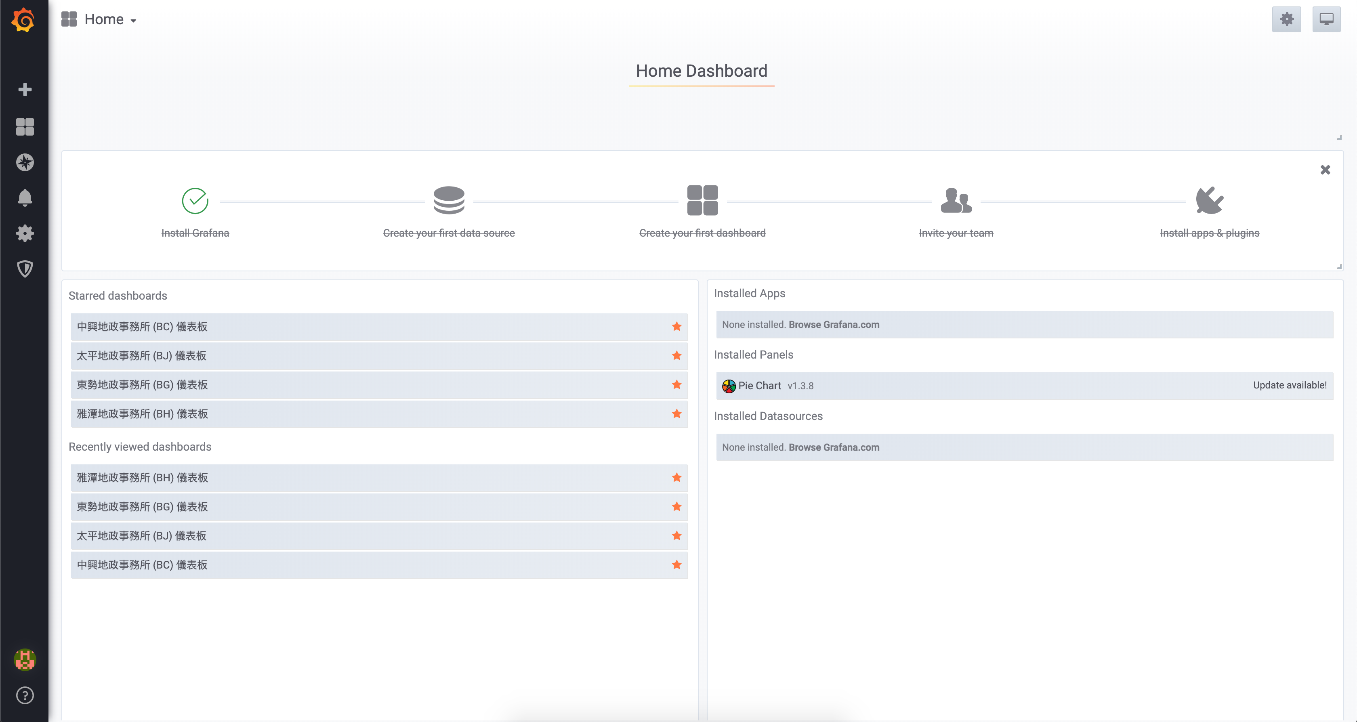Unstar 中興地政事務所 (BC) in Starred dashboards
Screen dimensions: 1357x722
pos(677,327)
